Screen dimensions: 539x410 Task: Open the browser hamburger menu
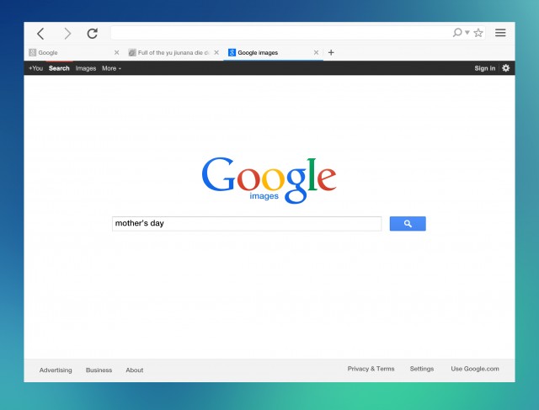tap(500, 33)
